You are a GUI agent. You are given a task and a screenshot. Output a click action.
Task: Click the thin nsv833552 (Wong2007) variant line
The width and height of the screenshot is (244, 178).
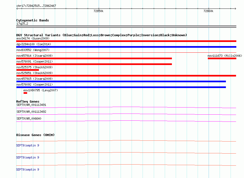pos(126,52)
